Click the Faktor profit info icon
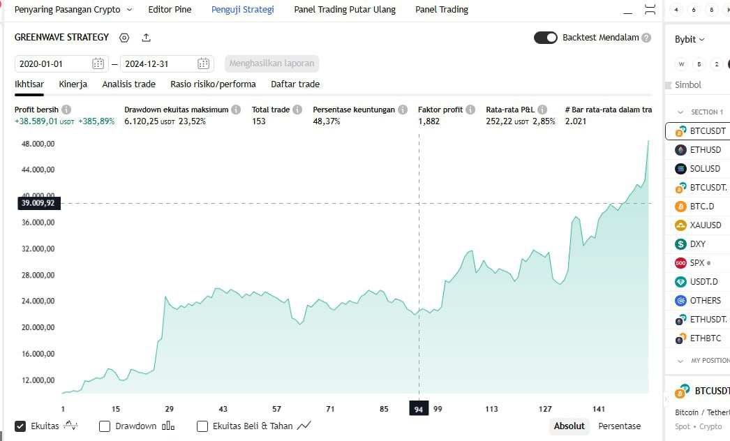 click(470, 110)
